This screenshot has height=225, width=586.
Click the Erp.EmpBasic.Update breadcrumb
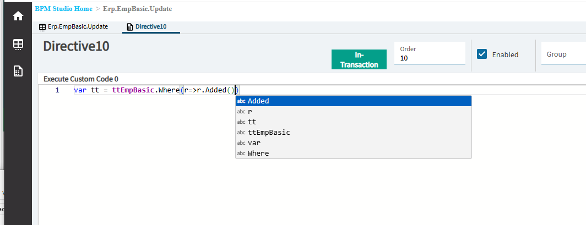coord(138,9)
